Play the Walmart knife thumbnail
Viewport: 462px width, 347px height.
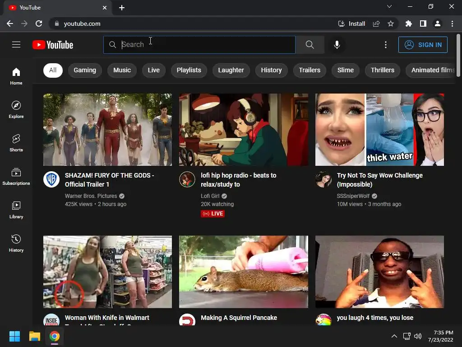107,272
